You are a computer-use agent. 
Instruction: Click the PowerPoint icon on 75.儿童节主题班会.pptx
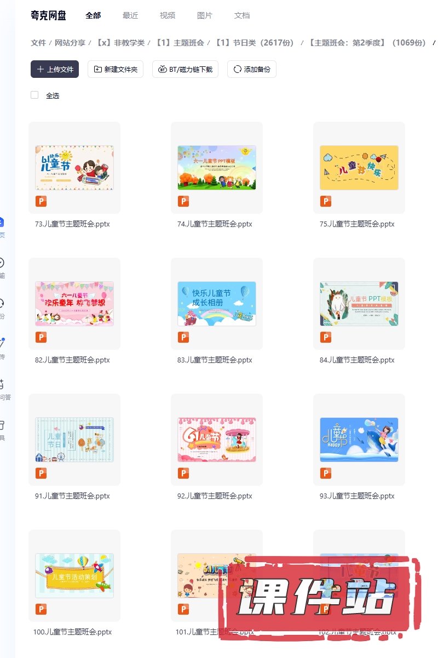[326, 201]
